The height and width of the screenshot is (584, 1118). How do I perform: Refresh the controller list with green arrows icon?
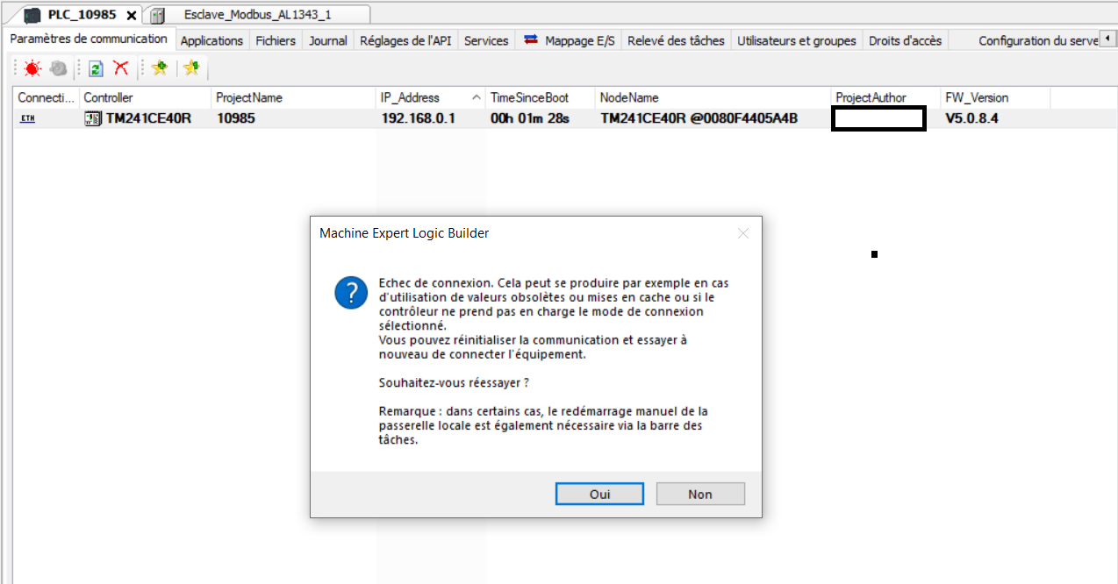[x=97, y=68]
